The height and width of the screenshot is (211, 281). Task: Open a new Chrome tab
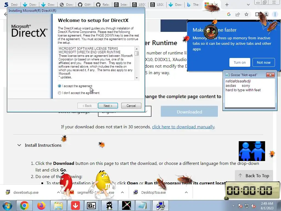(x=227, y=5)
